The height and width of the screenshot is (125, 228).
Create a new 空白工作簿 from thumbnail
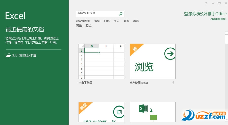pos(101,61)
